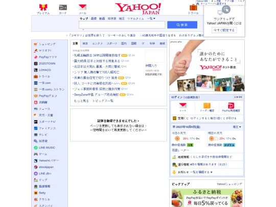This screenshot has width=276, height=207.
Task: Focus the web search input field
Action: pyautogui.click(x=122, y=25)
